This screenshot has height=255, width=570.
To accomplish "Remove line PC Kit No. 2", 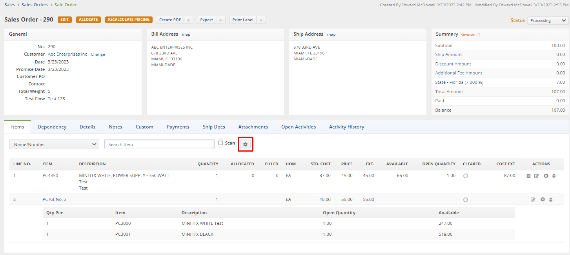I will (x=543, y=200).
